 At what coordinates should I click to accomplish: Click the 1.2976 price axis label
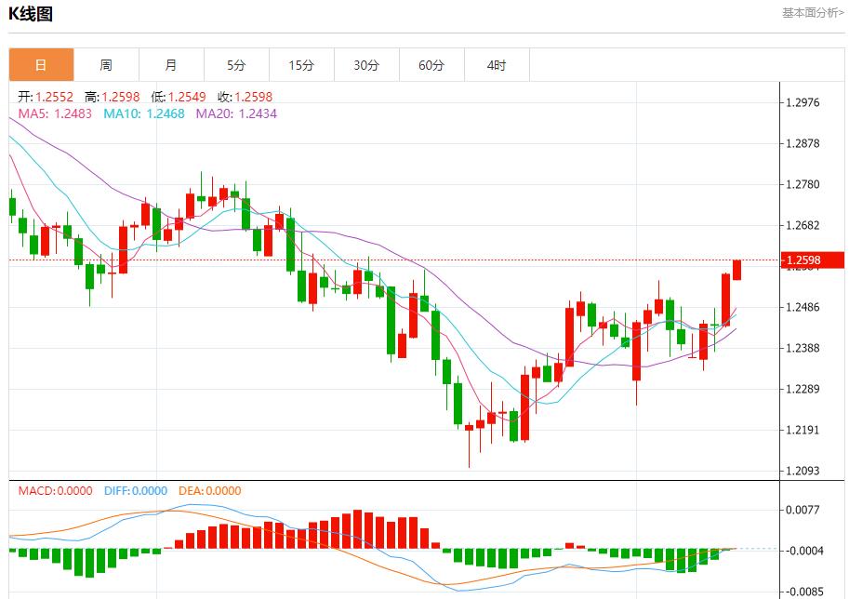coord(804,102)
